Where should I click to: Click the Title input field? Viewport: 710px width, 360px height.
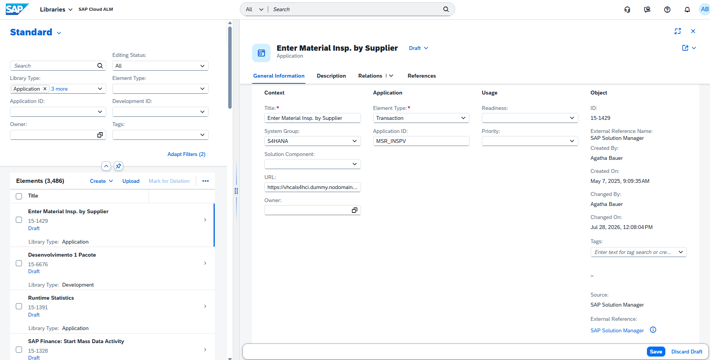click(312, 118)
